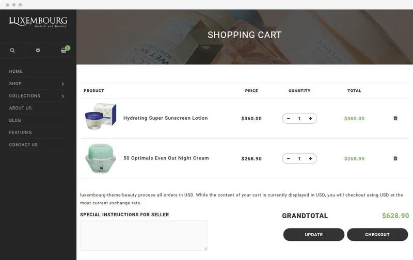The image size is (413, 260).
Task: Navigate to Contact Us
Action: pyautogui.click(x=23, y=145)
